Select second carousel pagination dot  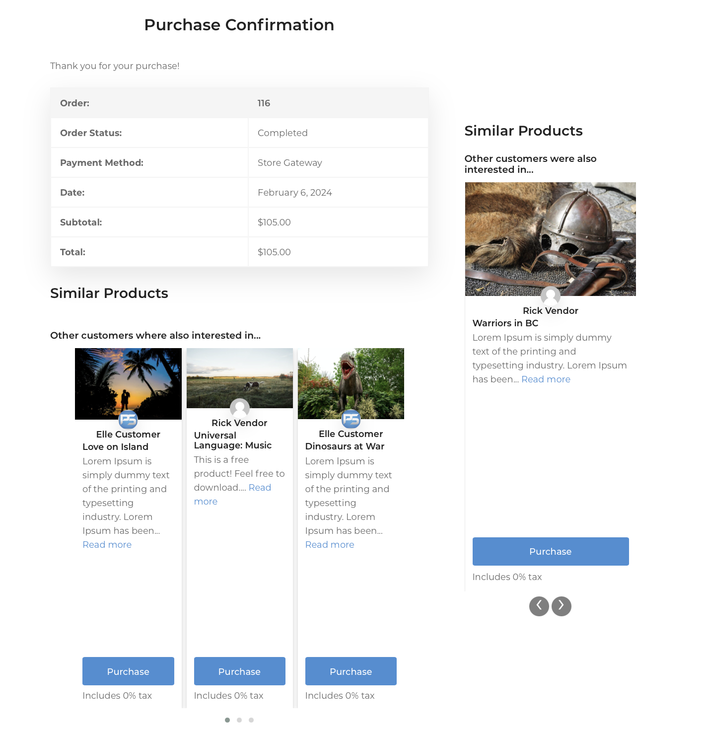point(239,720)
